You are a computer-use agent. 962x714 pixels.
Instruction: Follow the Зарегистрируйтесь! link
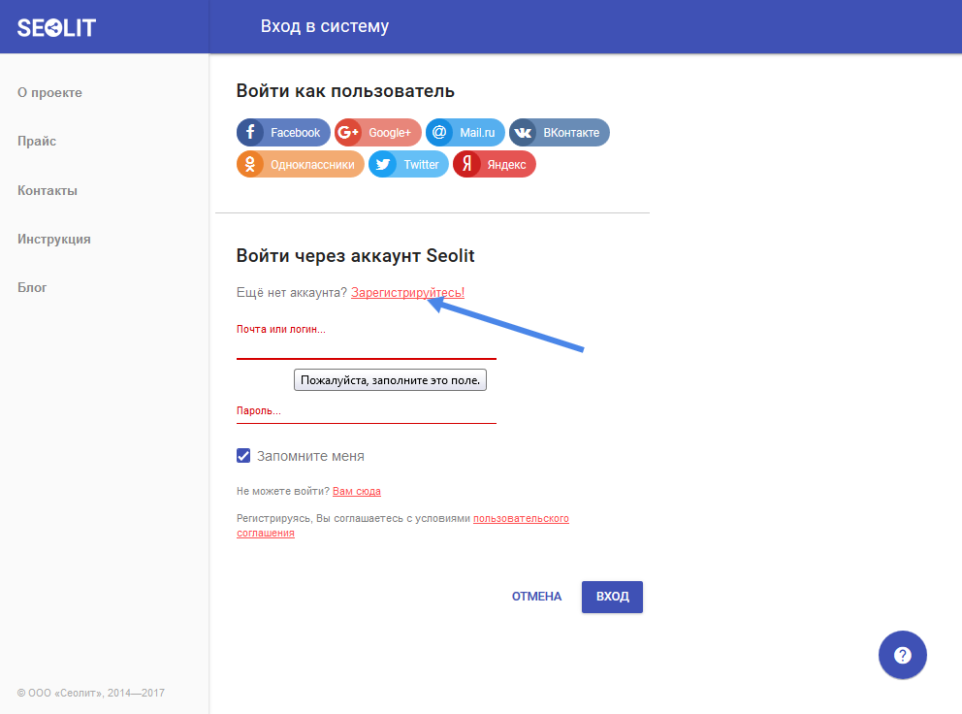407,293
